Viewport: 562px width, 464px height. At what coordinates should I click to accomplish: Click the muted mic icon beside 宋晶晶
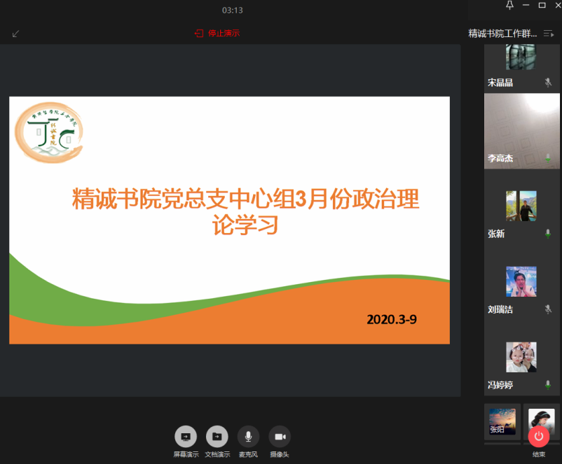[548, 83]
